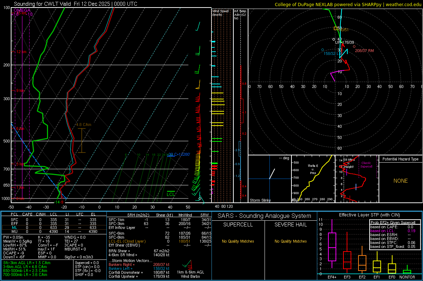Screen dimensions: 423x281
Task: Click the 'SHIP = 0.0' value
Action: coord(84,275)
